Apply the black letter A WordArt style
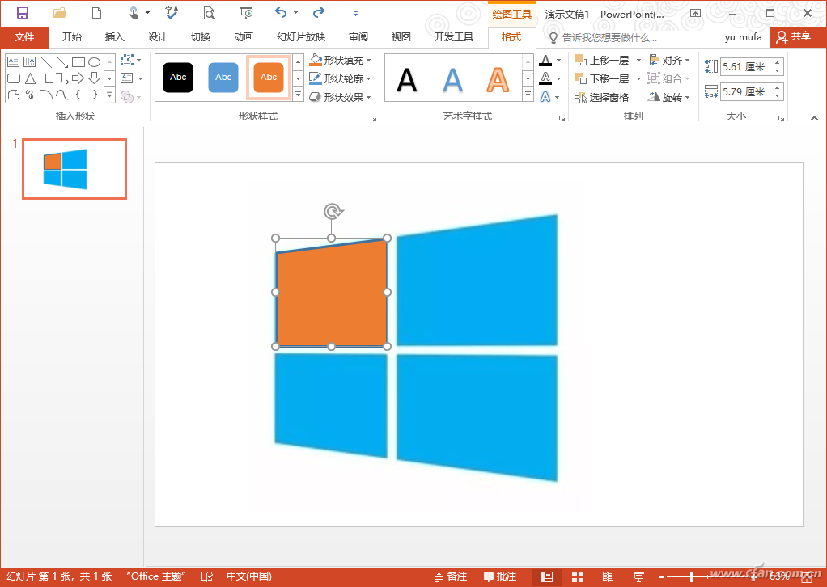This screenshot has width=827, height=587. pyautogui.click(x=407, y=80)
